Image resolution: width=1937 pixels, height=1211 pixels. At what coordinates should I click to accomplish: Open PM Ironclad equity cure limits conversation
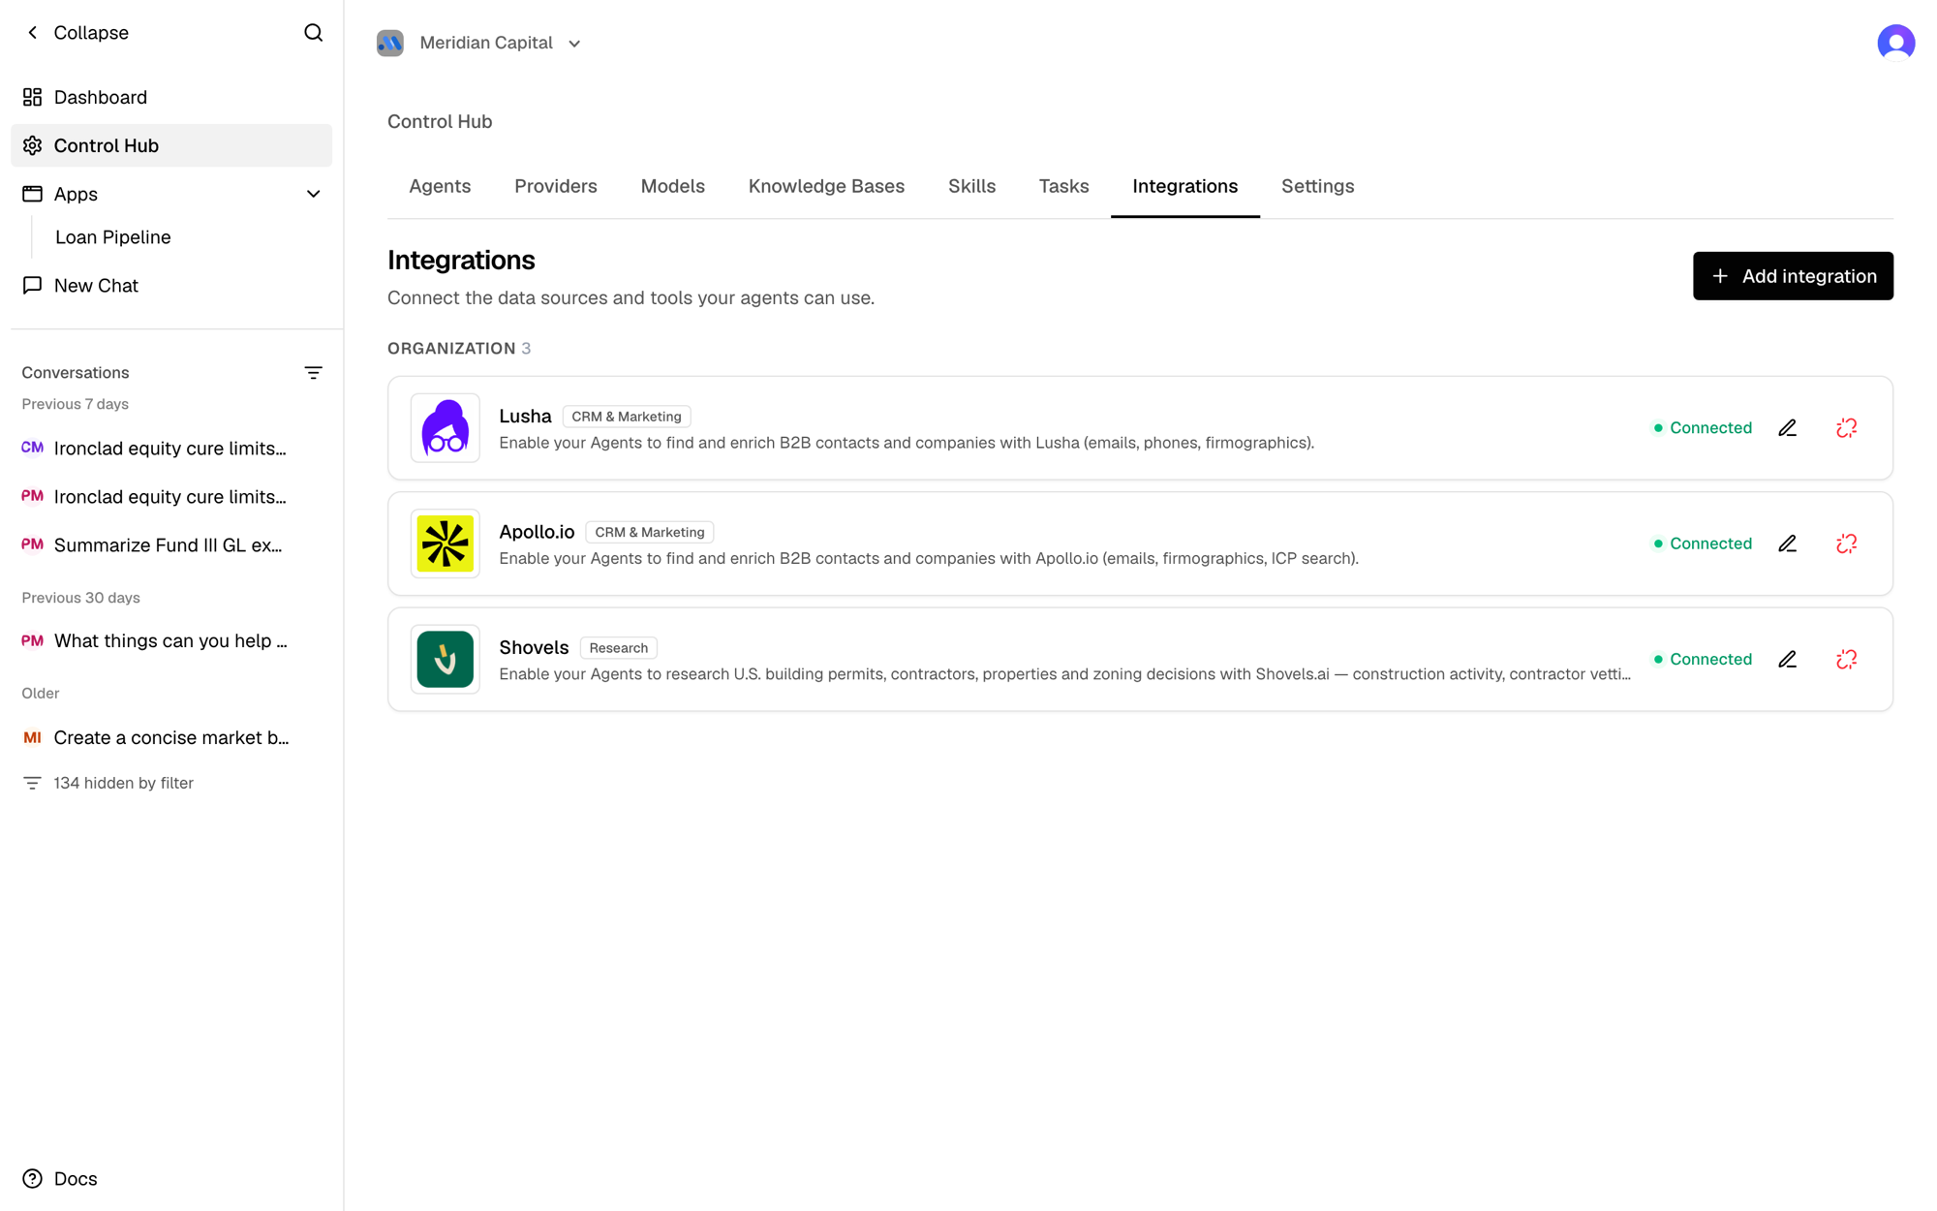171,497
